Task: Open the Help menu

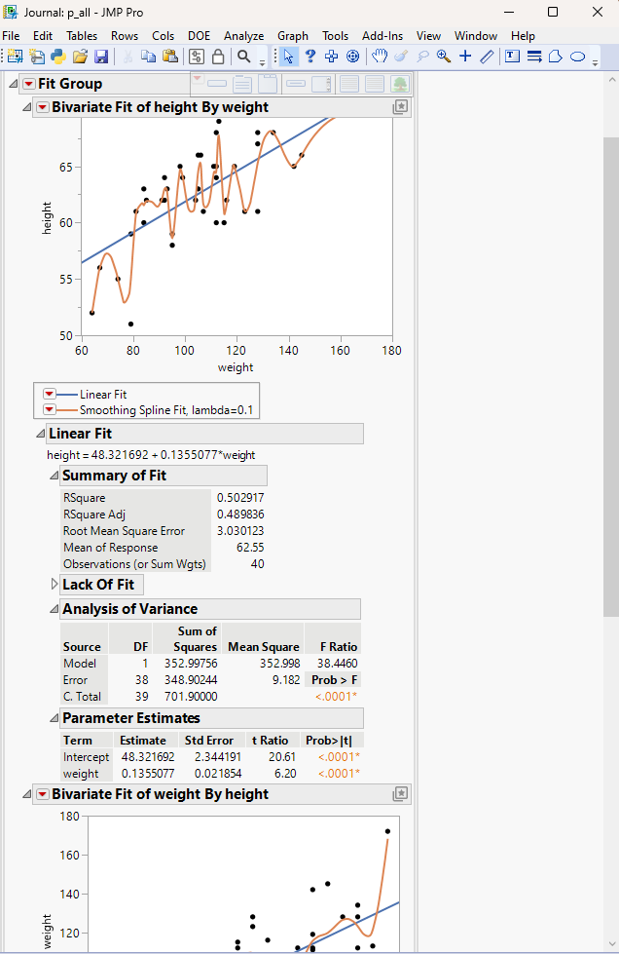Action: point(523,36)
